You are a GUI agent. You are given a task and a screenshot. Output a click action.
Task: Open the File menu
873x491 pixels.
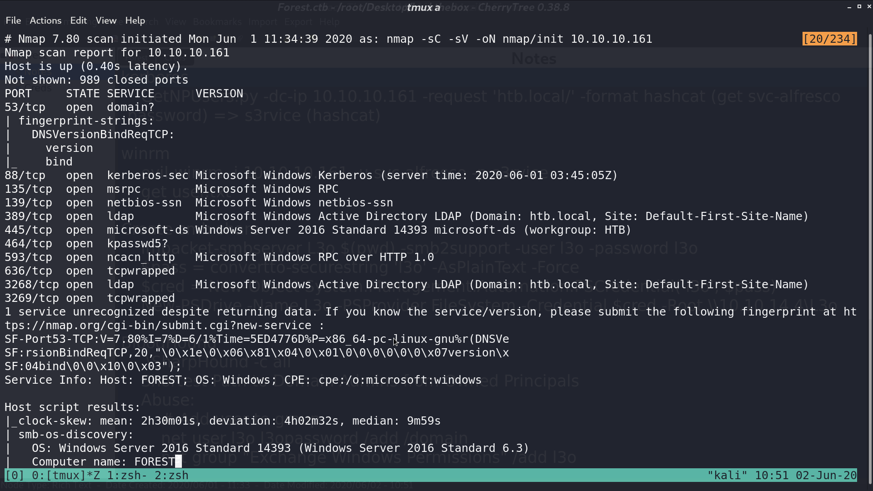[x=13, y=20]
